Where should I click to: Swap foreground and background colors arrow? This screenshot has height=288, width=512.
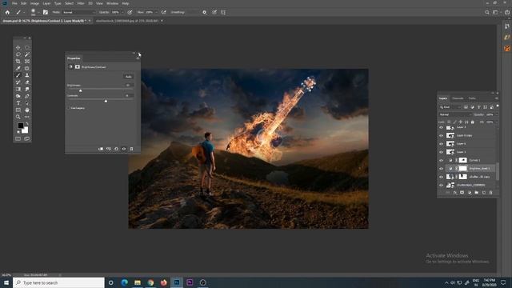[26, 124]
